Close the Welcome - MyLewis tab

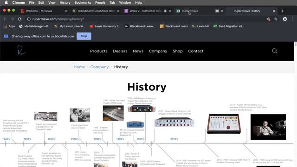pyautogui.click(x=66, y=11)
